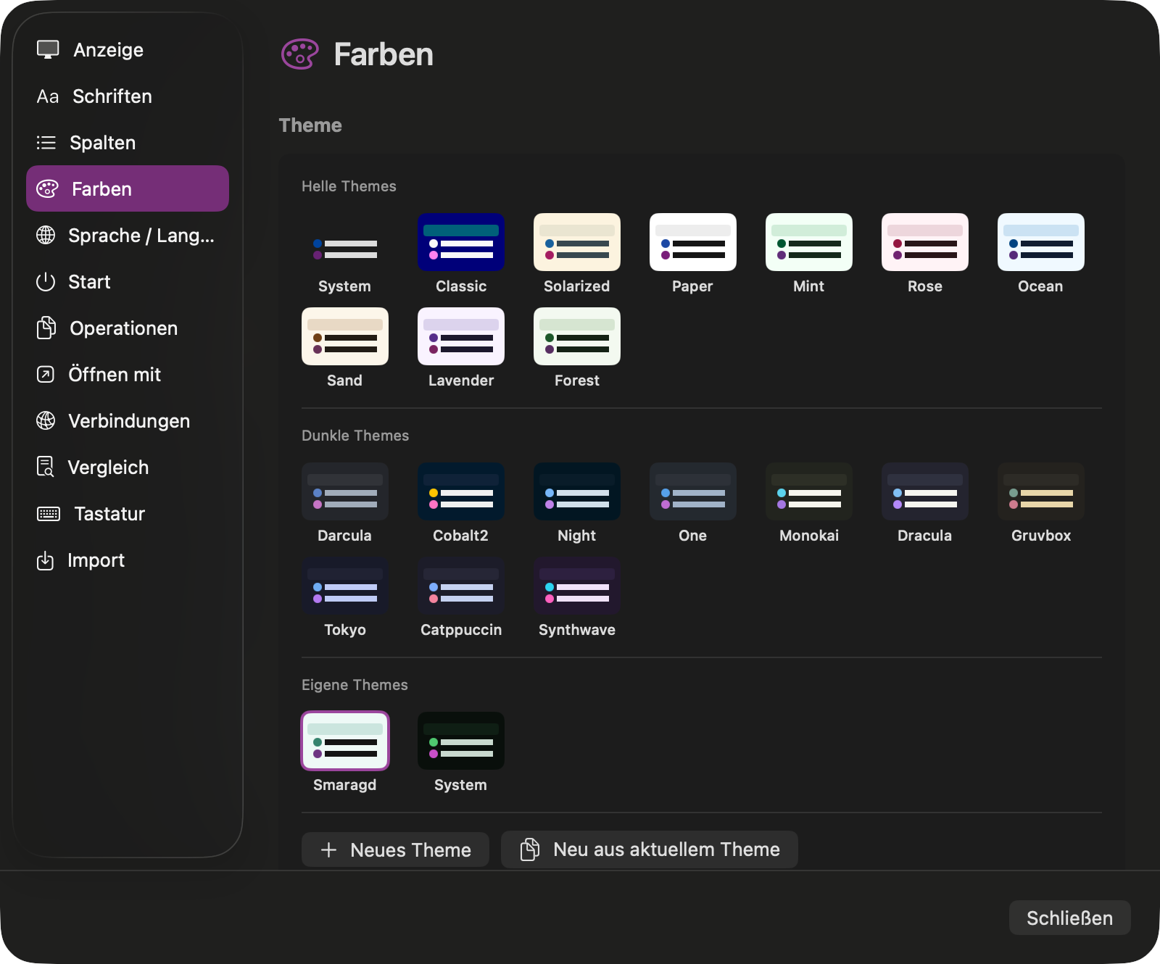Enable the Gruvbox theme
Image resolution: width=1160 pixels, height=964 pixels.
(1040, 491)
